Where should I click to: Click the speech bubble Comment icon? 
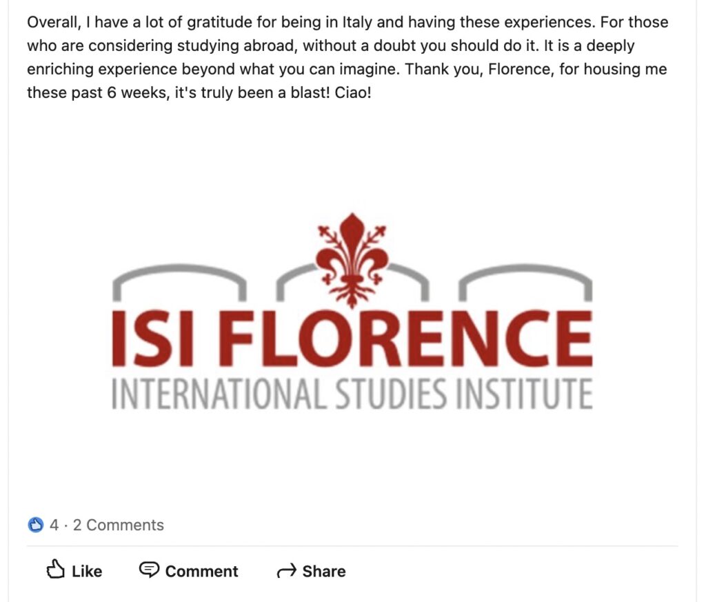pyautogui.click(x=148, y=570)
